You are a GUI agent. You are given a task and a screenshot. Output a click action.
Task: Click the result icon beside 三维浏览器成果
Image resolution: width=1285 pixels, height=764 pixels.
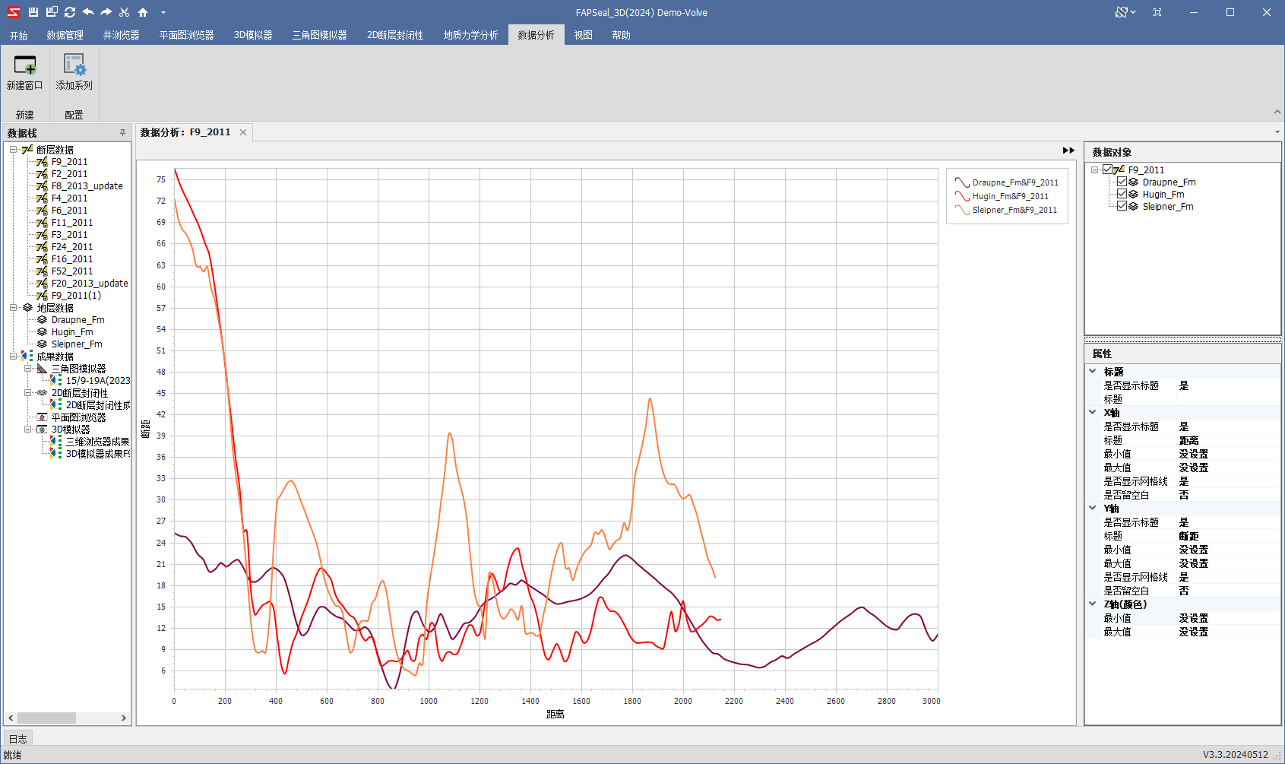point(56,442)
